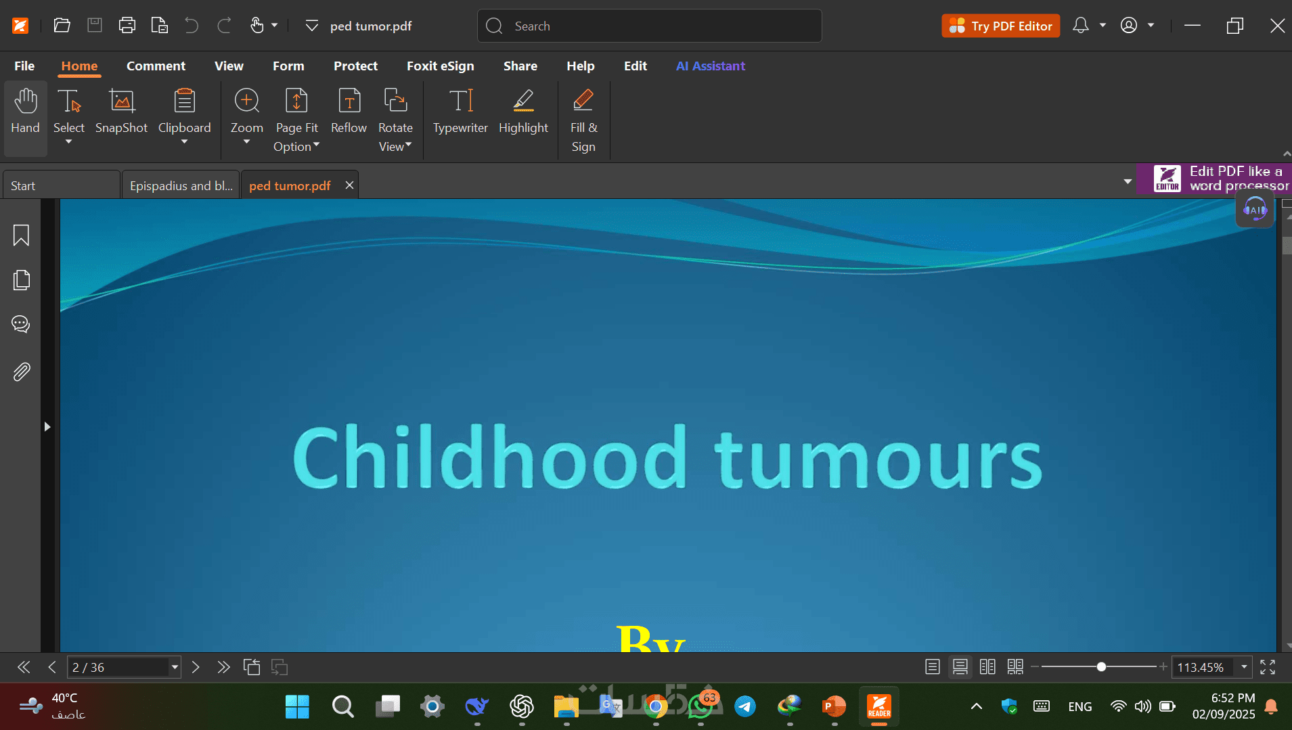1292x730 pixels.
Task: Go to the next page
Action: click(x=196, y=667)
